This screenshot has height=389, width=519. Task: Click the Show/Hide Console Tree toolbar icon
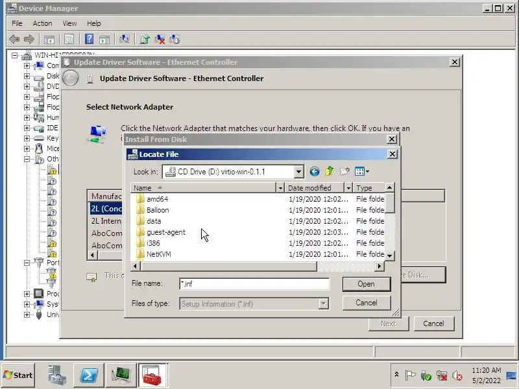click(x=49, y=40)
